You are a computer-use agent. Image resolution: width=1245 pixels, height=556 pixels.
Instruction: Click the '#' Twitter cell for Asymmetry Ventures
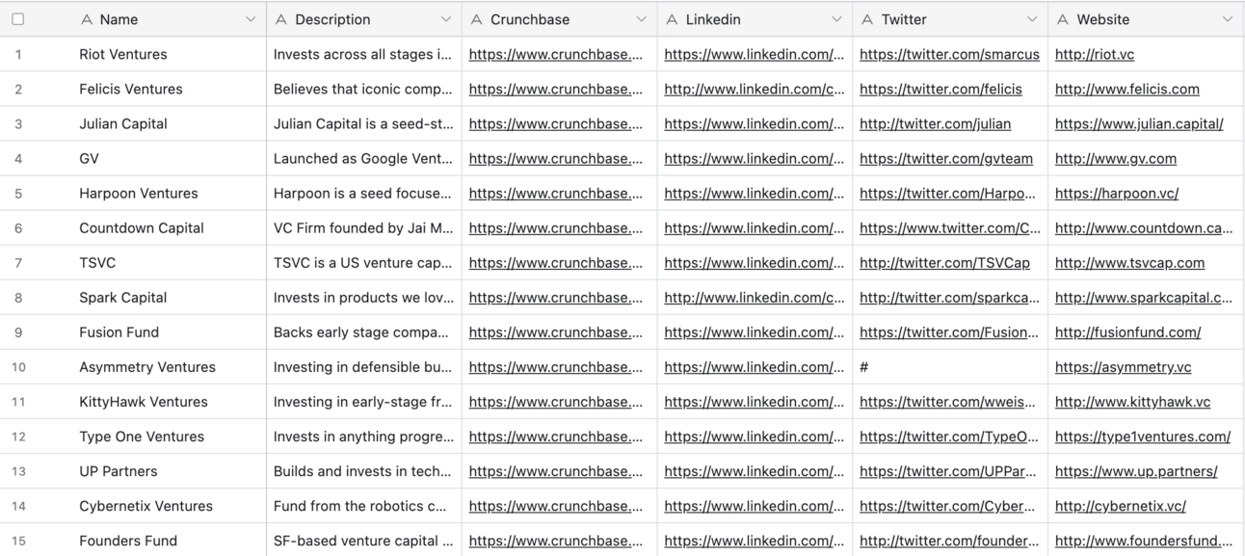click(x=950, y=367)
